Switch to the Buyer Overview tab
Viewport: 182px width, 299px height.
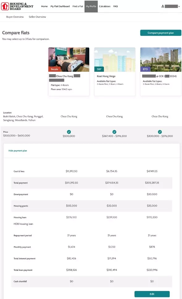[15, 17]
